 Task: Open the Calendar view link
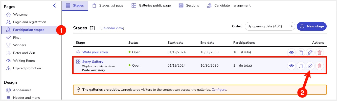pos(112,28)
